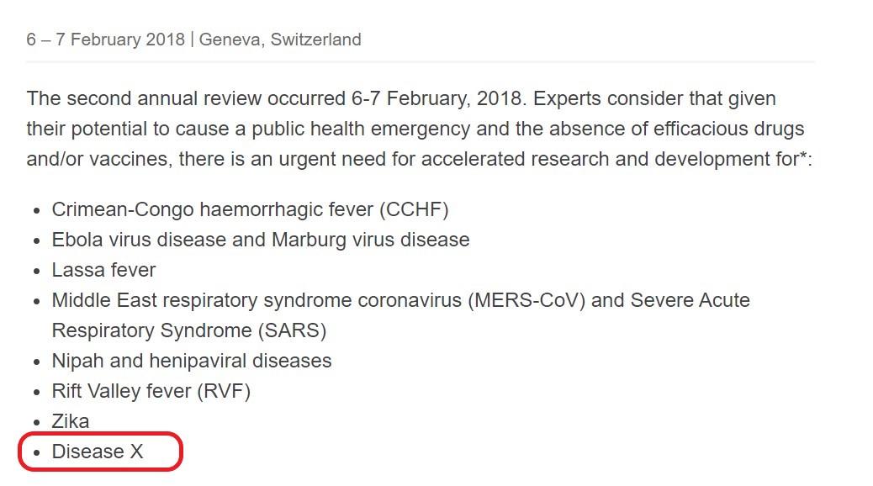Click the bullet point beside Disease X

point(37,452)
